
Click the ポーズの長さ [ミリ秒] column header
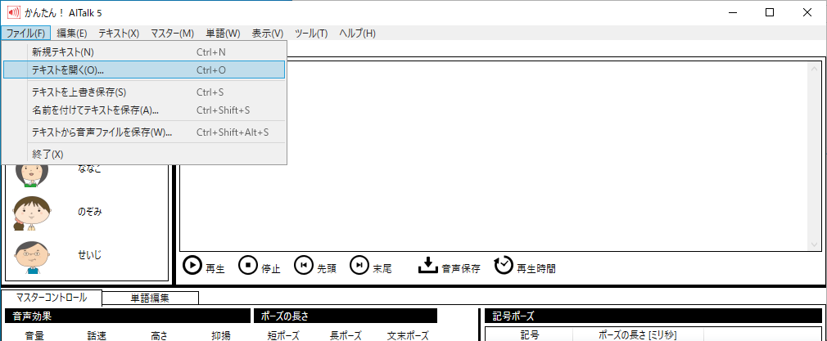[638, 334]
